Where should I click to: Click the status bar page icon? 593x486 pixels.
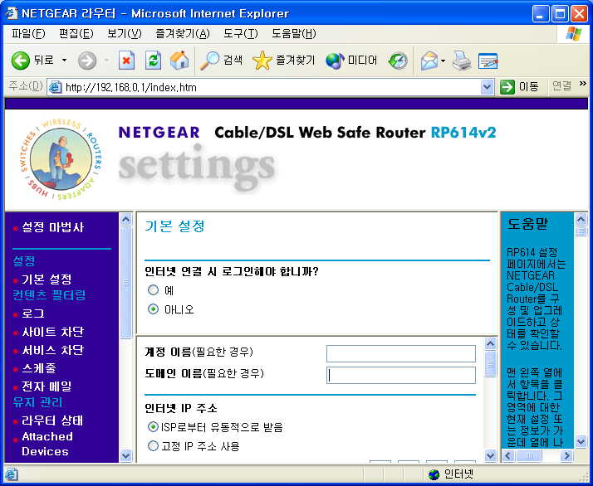click(x=12, y=474)
